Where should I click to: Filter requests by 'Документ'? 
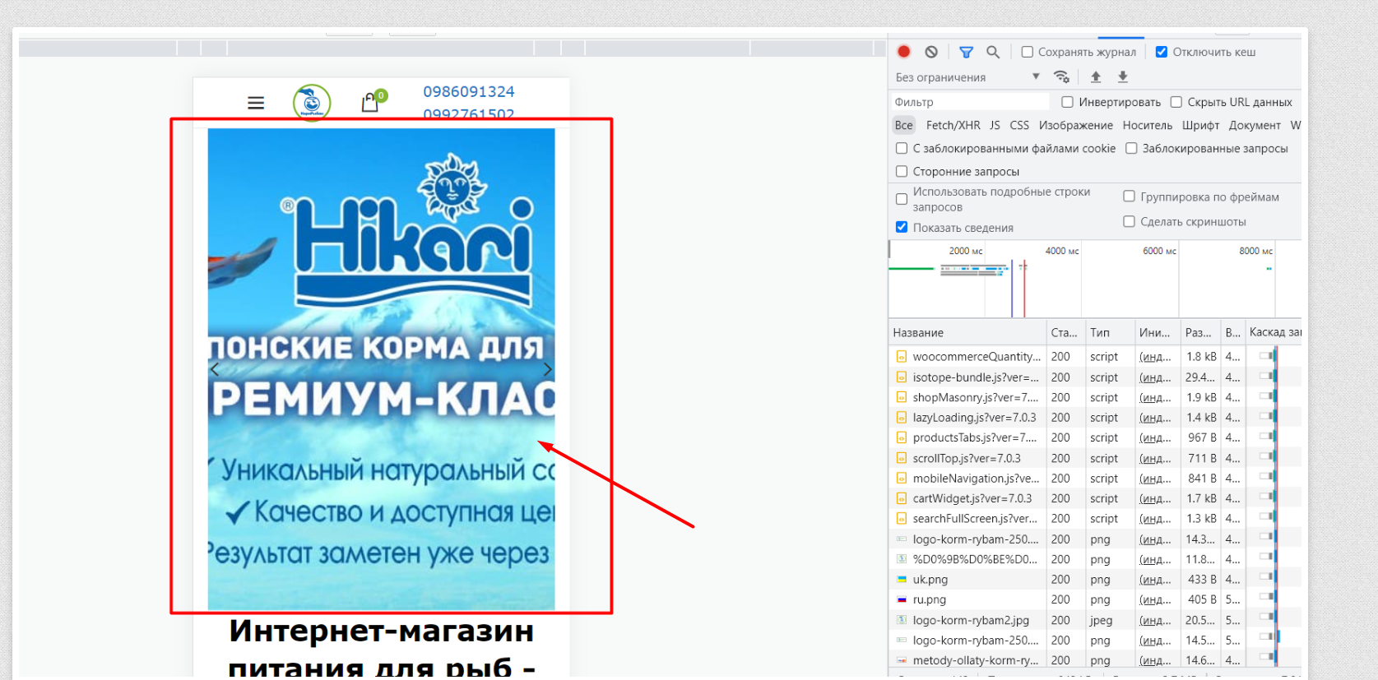[x=1255, y=125]
